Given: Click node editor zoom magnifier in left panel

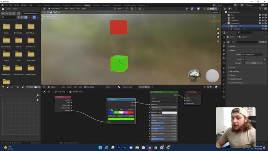Looking at the screenshot, I should (37, 96).
